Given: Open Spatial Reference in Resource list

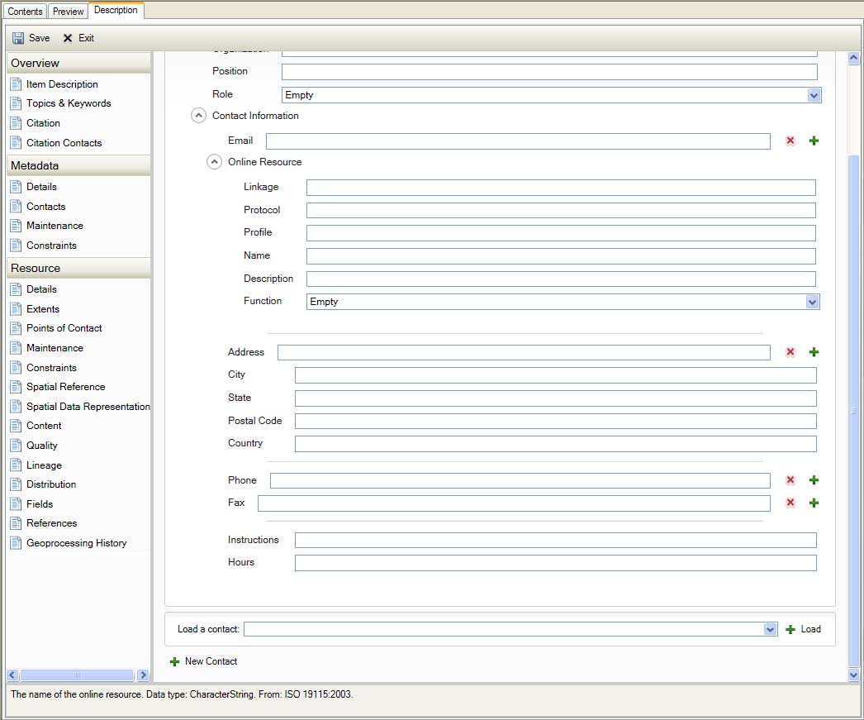Looking at the screenshot, I should click(x=65, y=387).
